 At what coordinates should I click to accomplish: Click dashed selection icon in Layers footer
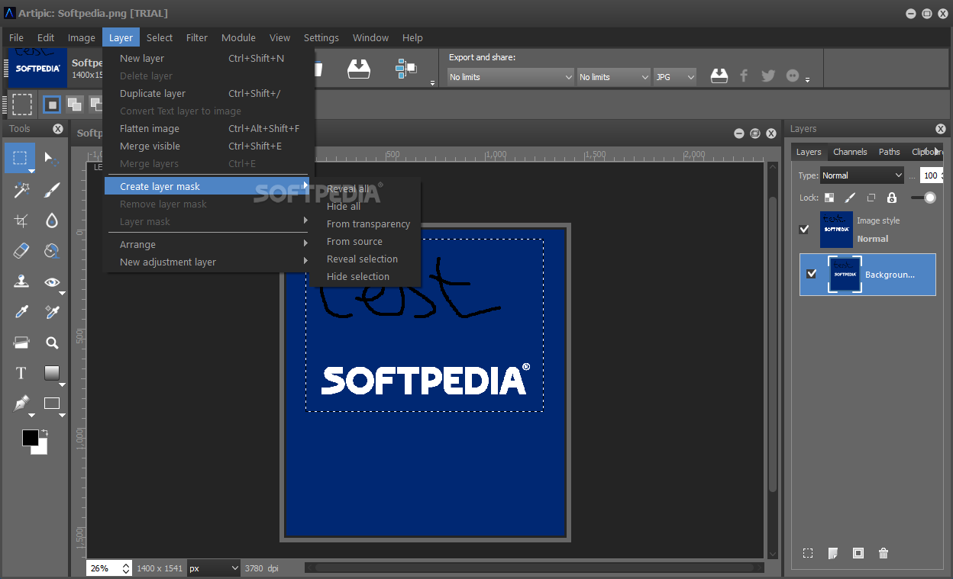tap(808, 553)
